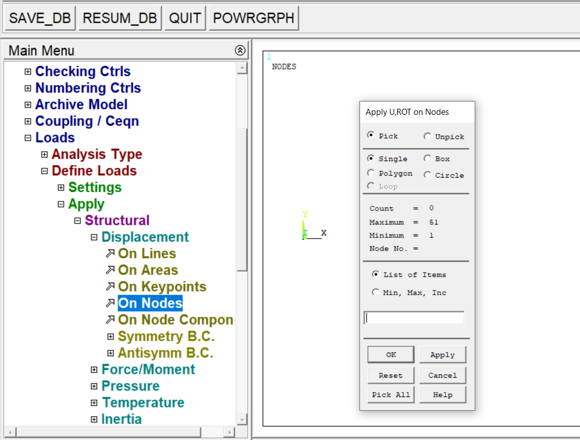Expand Analysis Type tree node
Image resolution: width=580 pixels, height=440 pixels.
[45, 155]
